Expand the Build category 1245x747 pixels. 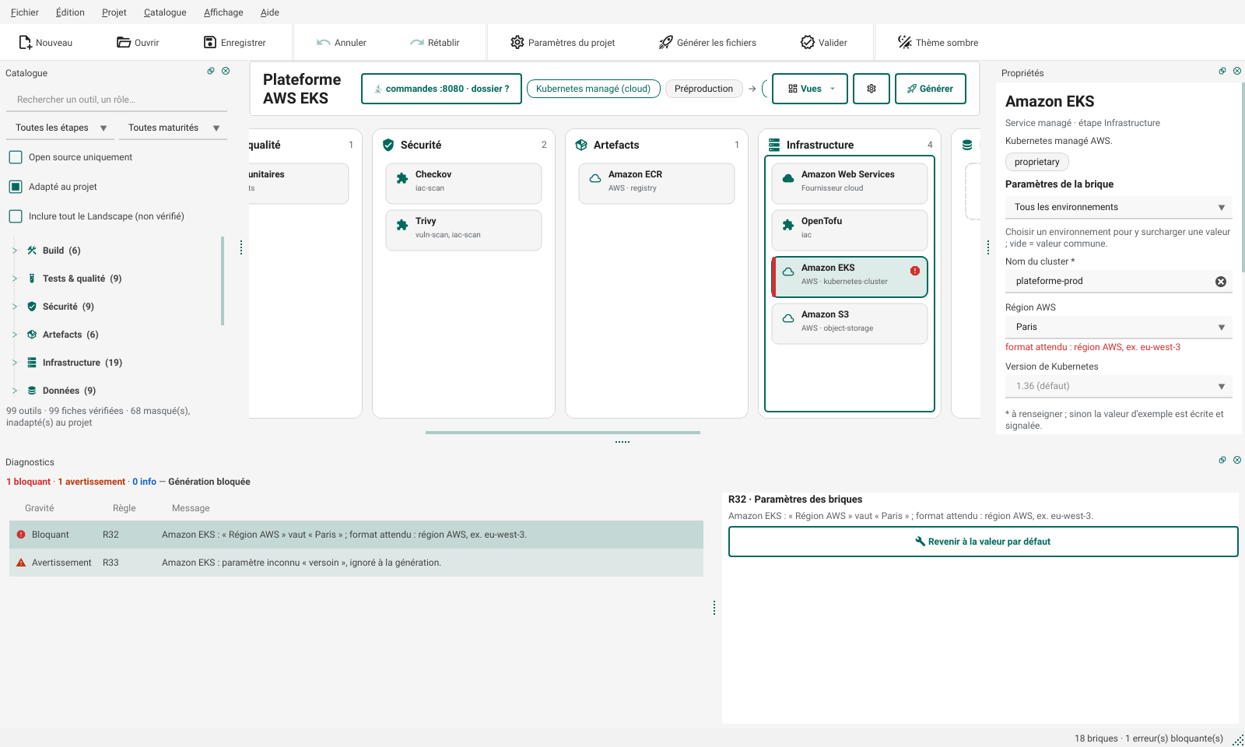tap(15, 251)
